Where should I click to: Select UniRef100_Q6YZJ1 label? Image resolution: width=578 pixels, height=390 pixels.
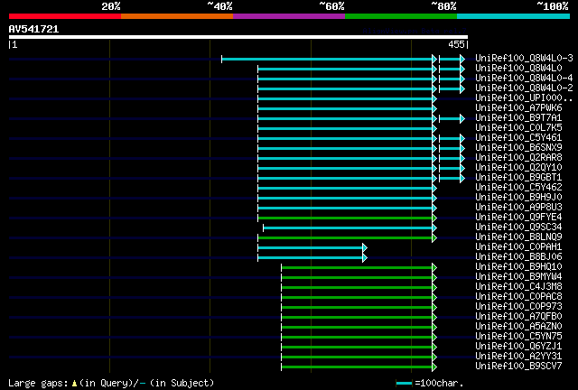(x=518, y=347)
